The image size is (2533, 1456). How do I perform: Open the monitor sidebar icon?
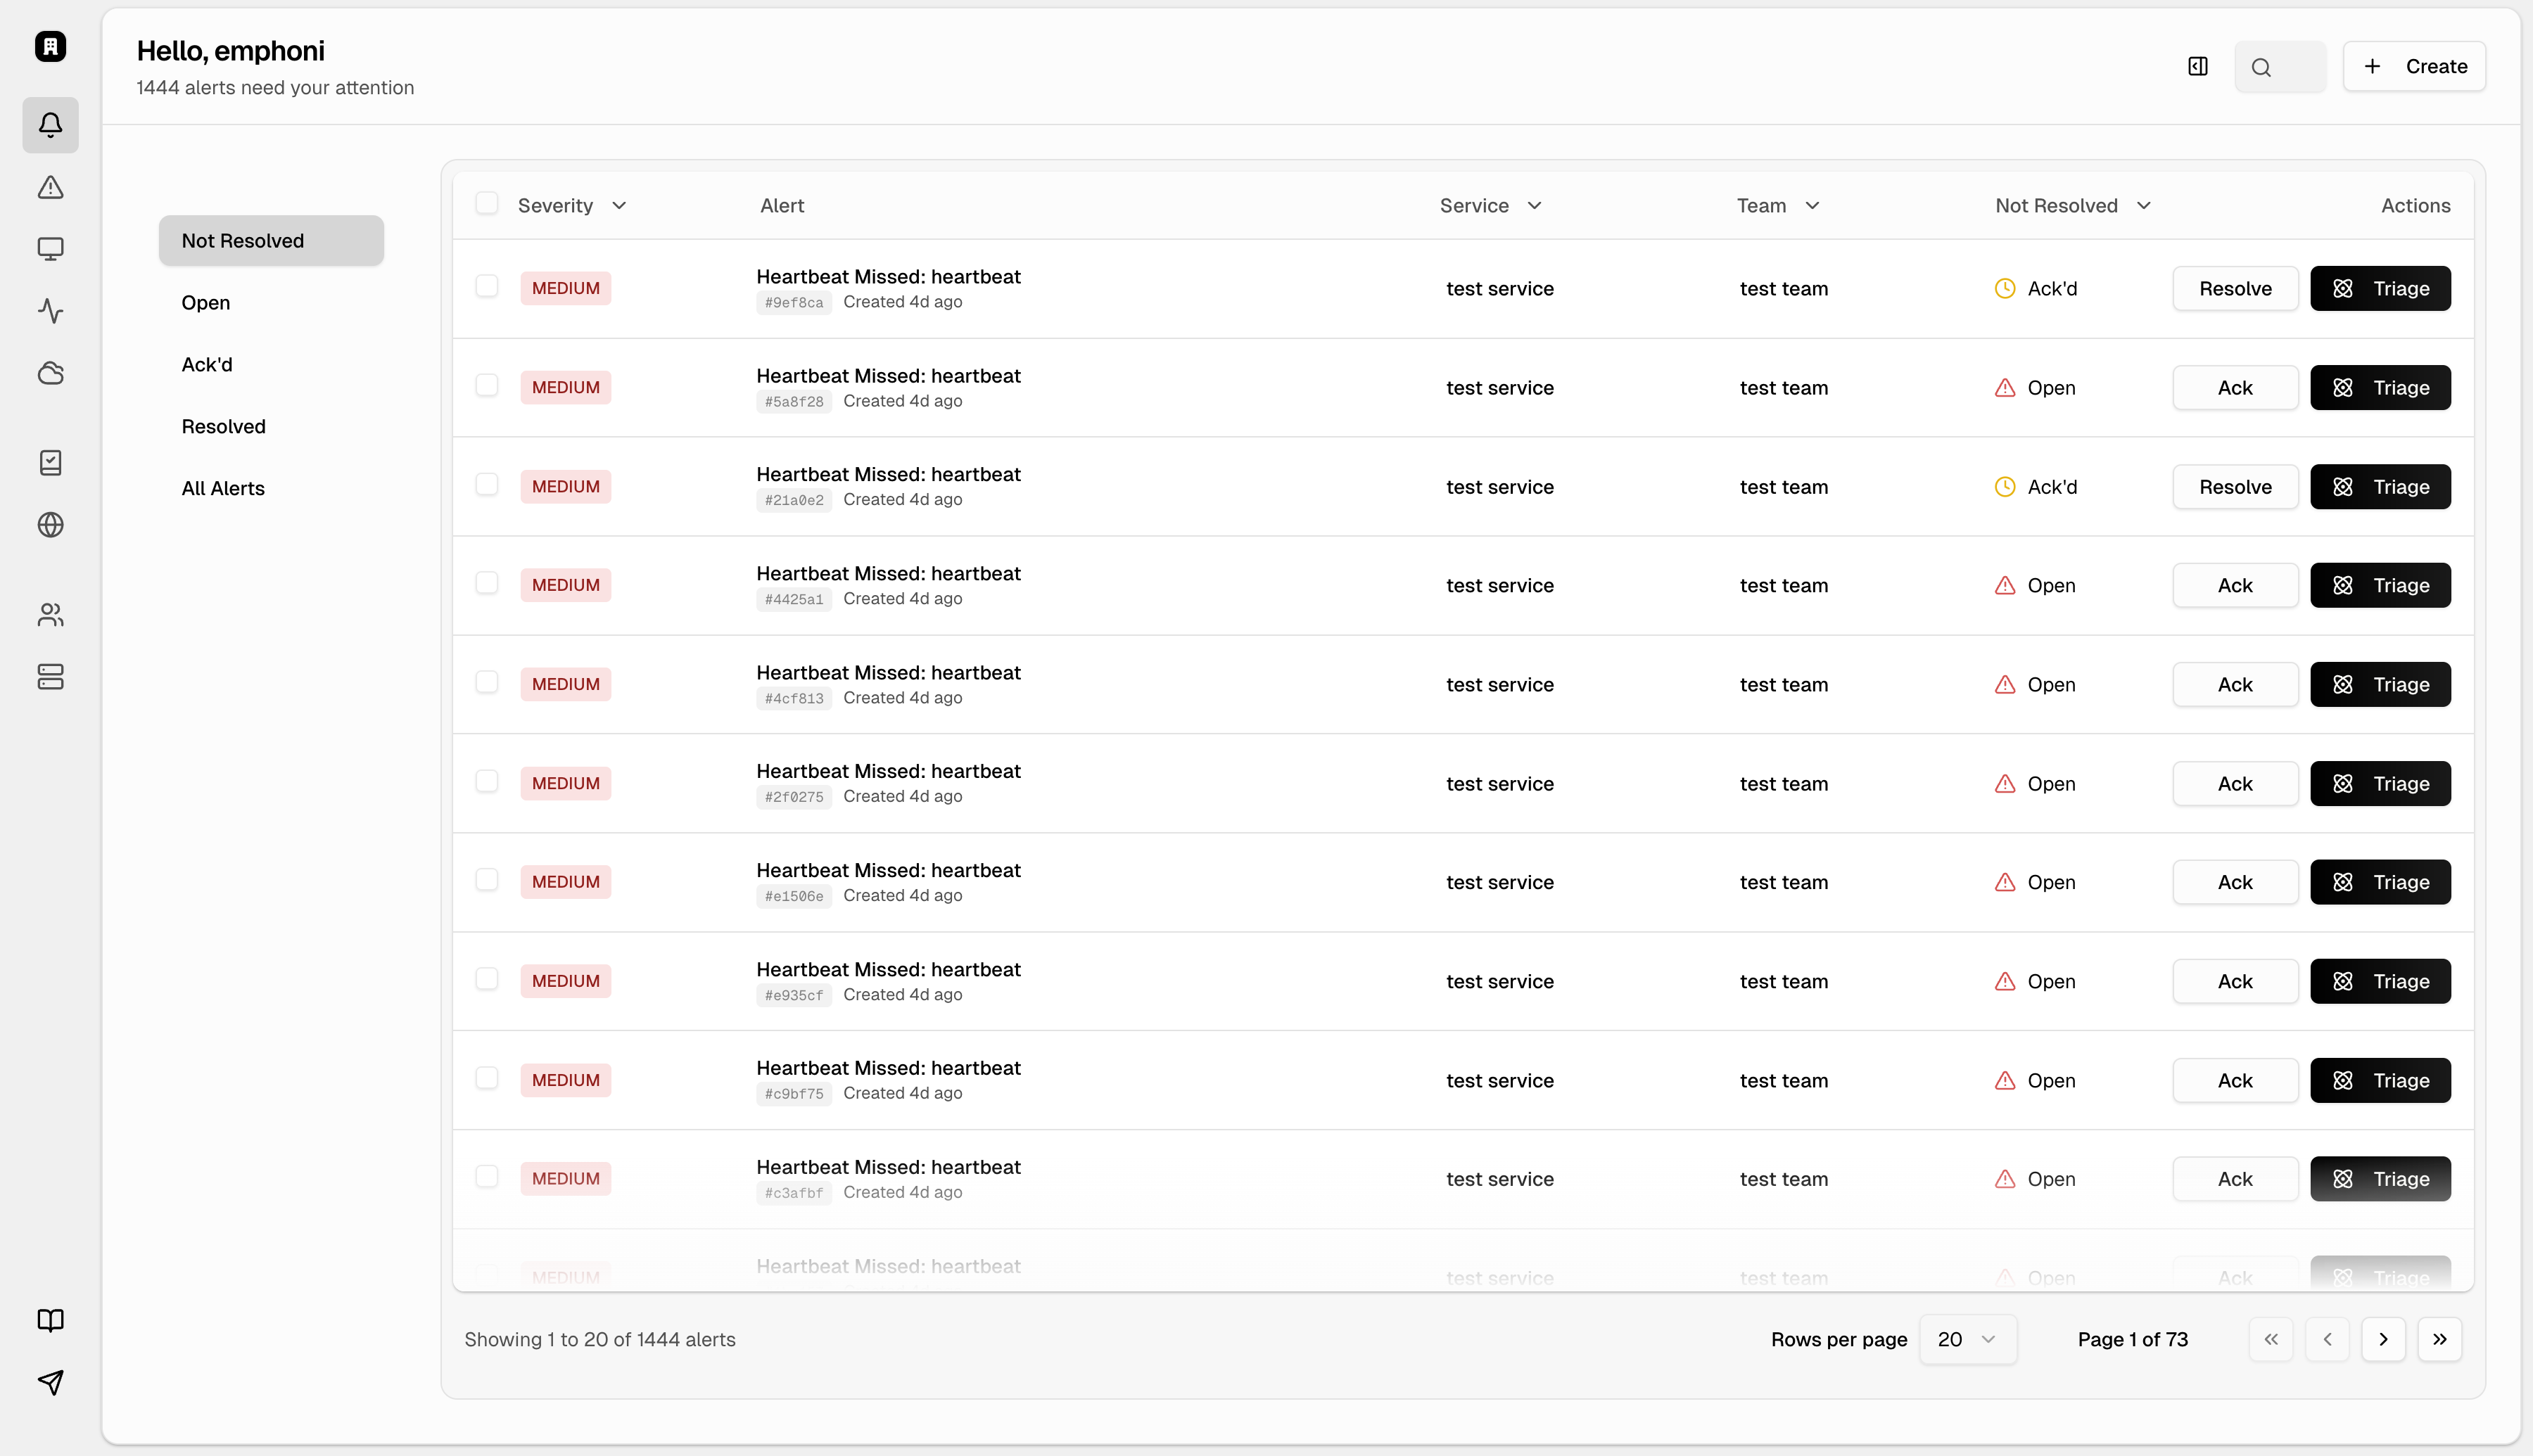click(x=50, y=249)
